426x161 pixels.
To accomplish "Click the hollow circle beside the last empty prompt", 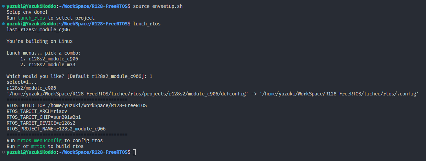I will coord(3,152).
